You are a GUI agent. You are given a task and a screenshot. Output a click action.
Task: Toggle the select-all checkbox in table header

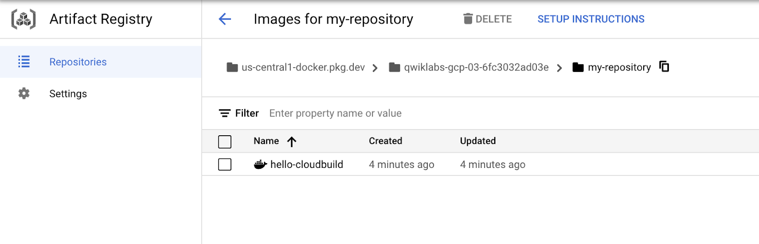pyautogui.click(x=225, y=141)
